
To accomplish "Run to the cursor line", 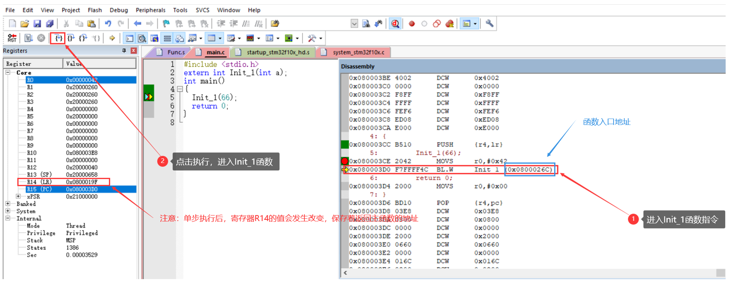I will click(x=96, y=38).
